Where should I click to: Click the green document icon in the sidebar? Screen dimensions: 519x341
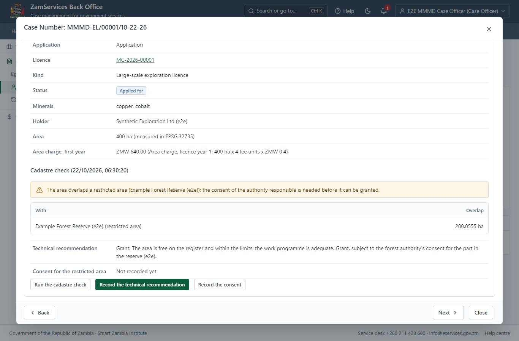(x=9, y=61)
